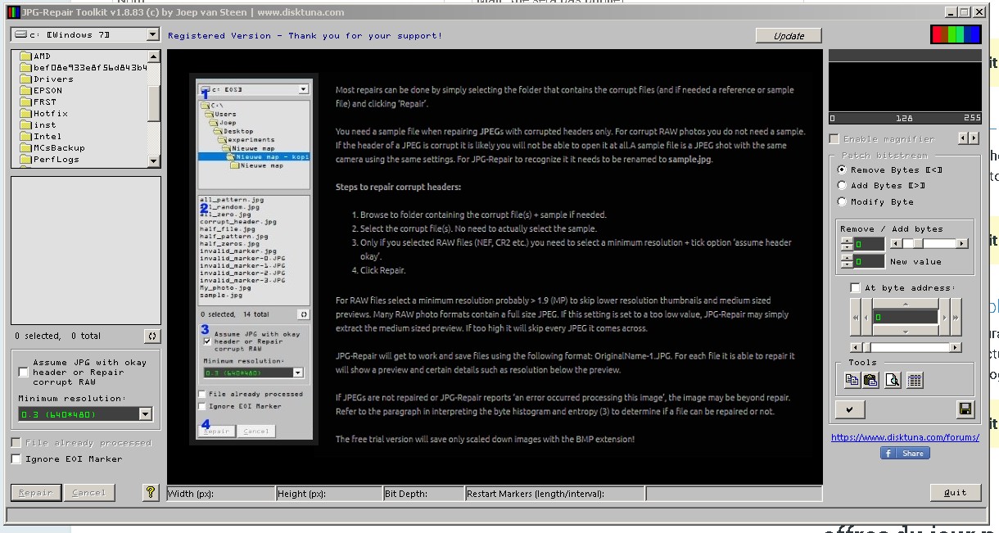Screen dimensions: 999x533
Task: Open the yellow question mark help
Action: pos(150,492)
